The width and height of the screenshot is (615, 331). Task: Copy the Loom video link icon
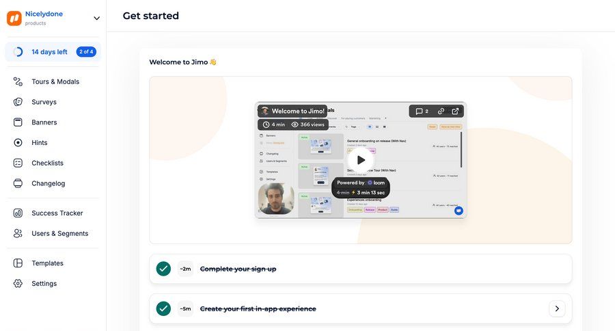(x=441, y=111)
